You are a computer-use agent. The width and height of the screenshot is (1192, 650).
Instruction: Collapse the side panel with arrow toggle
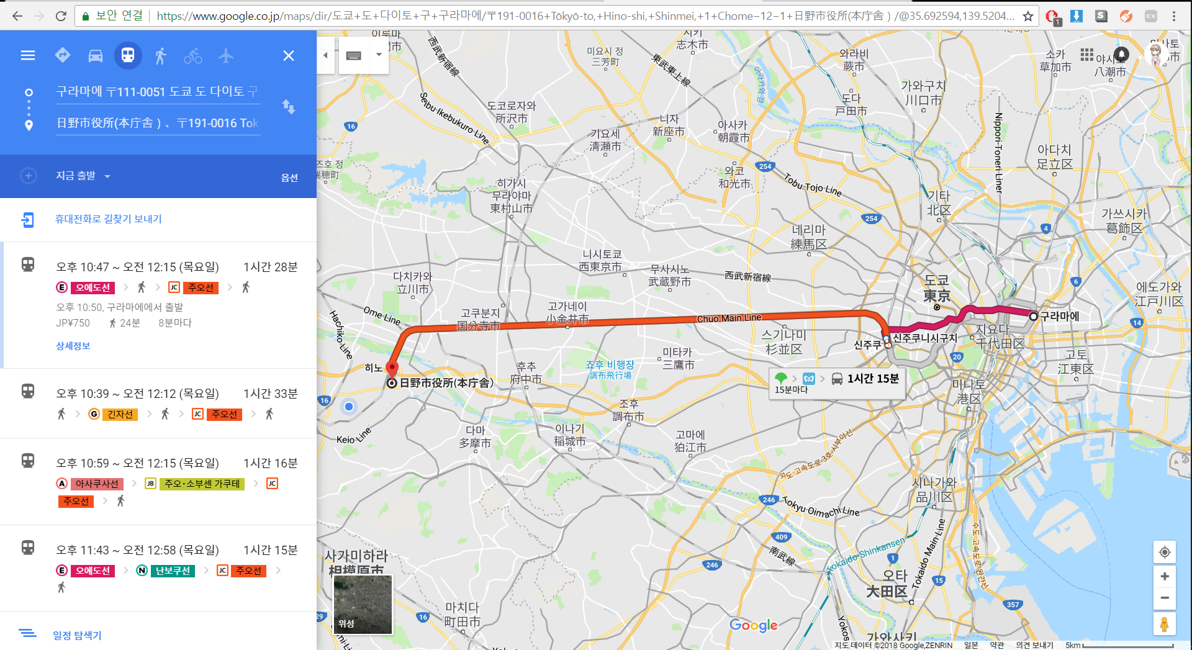click(326, 55)
